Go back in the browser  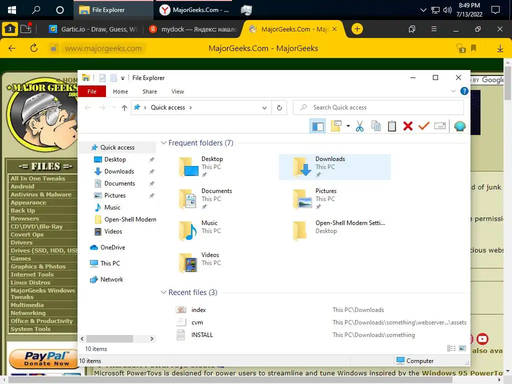[x=12, y=48]
